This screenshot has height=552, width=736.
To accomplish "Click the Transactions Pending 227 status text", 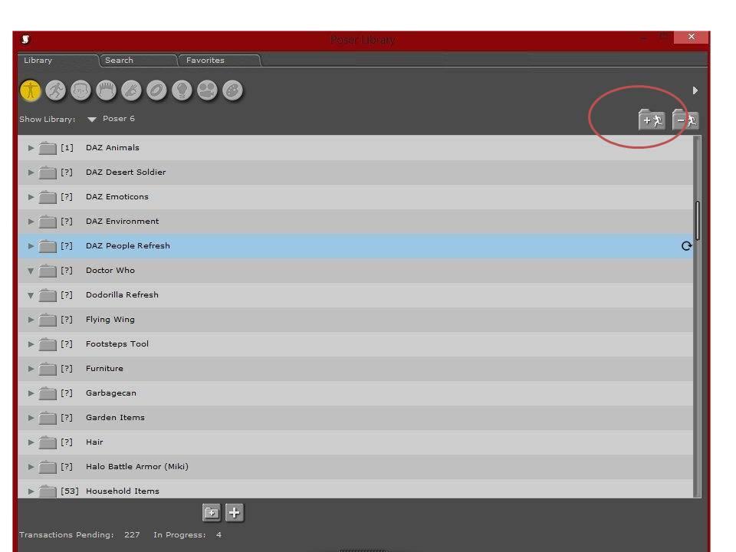I will coord(79,534).
